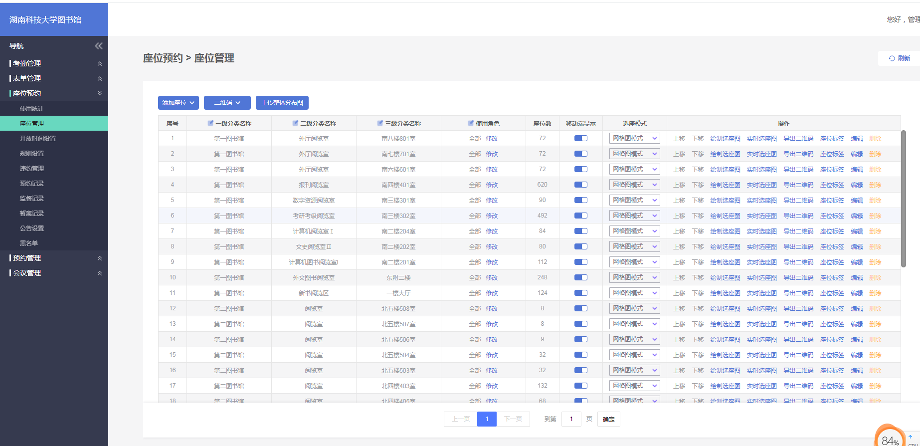The image size is (920, 446).
Task: Open 开放时间设置 in the sidebar
Action: (x=38, y=138)
